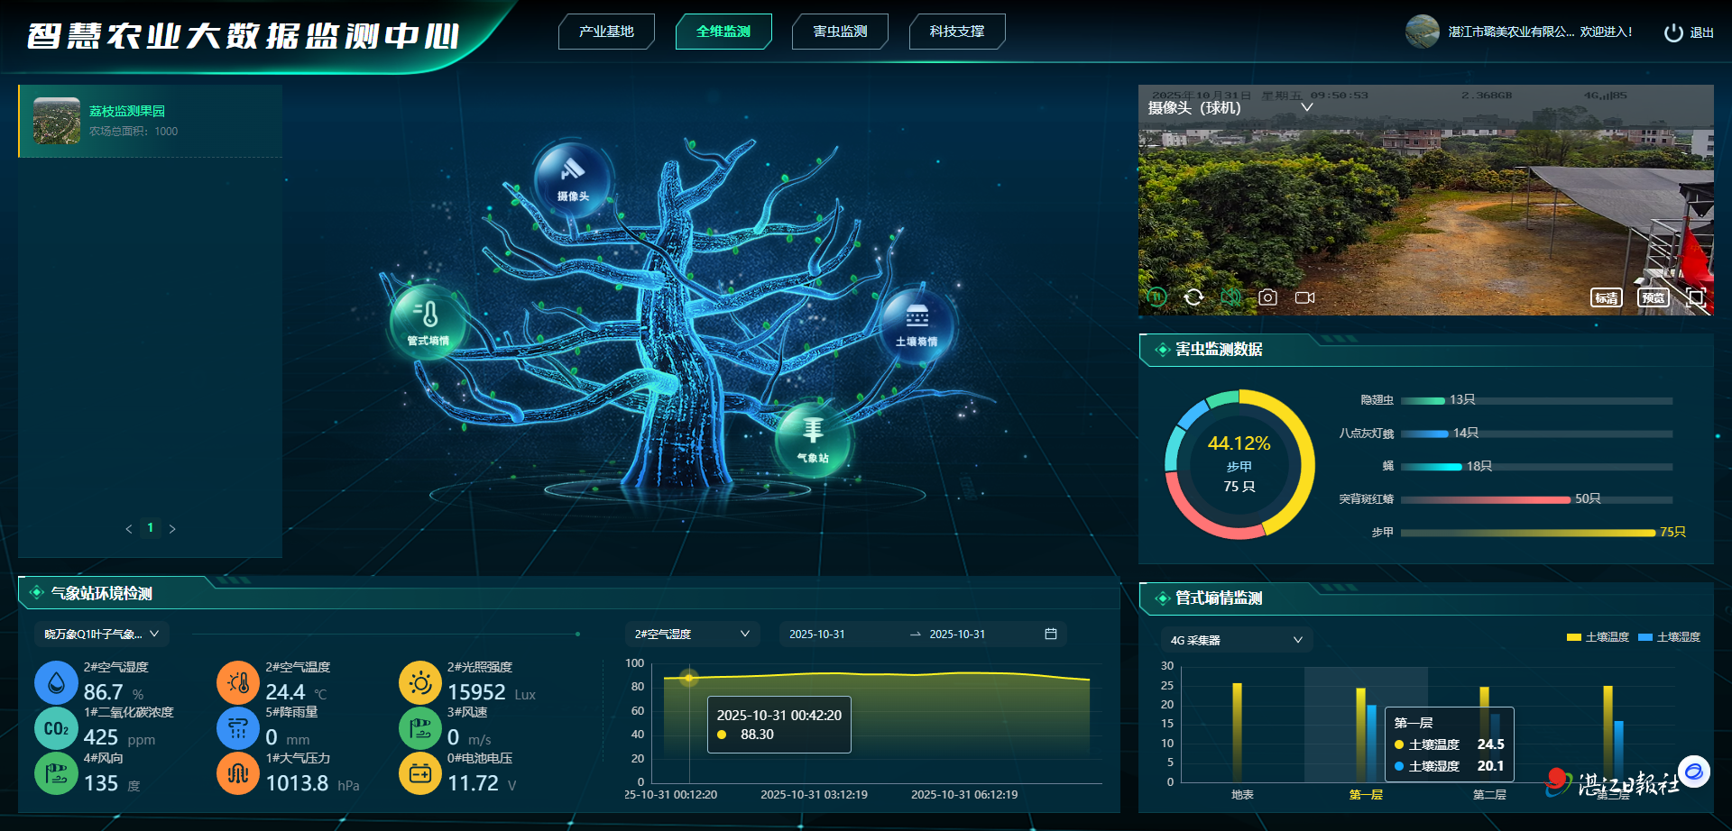Image resolution: width=1732 pixels, height=831 pixels.
Task: Pause the camera video feed
Action: tap(1156, 297)
